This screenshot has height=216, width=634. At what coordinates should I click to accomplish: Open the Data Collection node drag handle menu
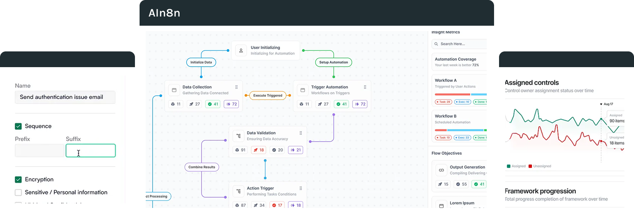(x=236, y=87)
